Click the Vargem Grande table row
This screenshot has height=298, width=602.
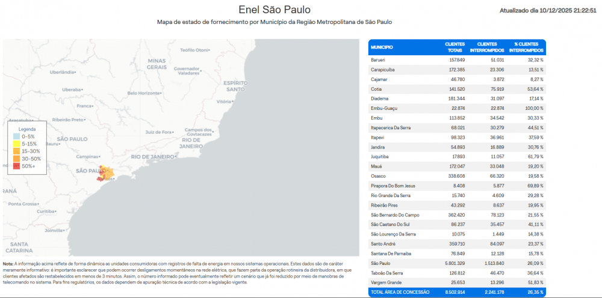(x=456, y=282)
